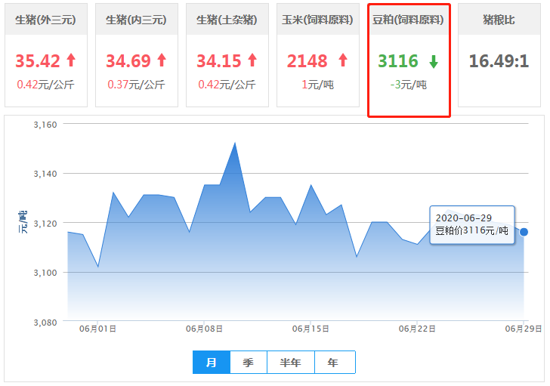Switch chart range to 年
The height and width of the screenshot is (386, 550).
click(334, 363)
